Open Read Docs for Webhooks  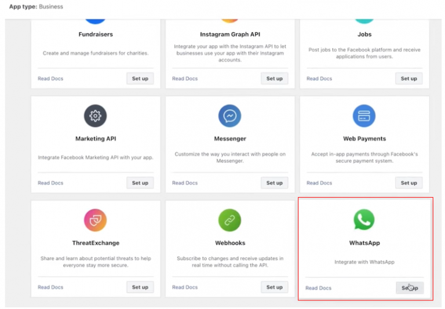coord(185,287)
